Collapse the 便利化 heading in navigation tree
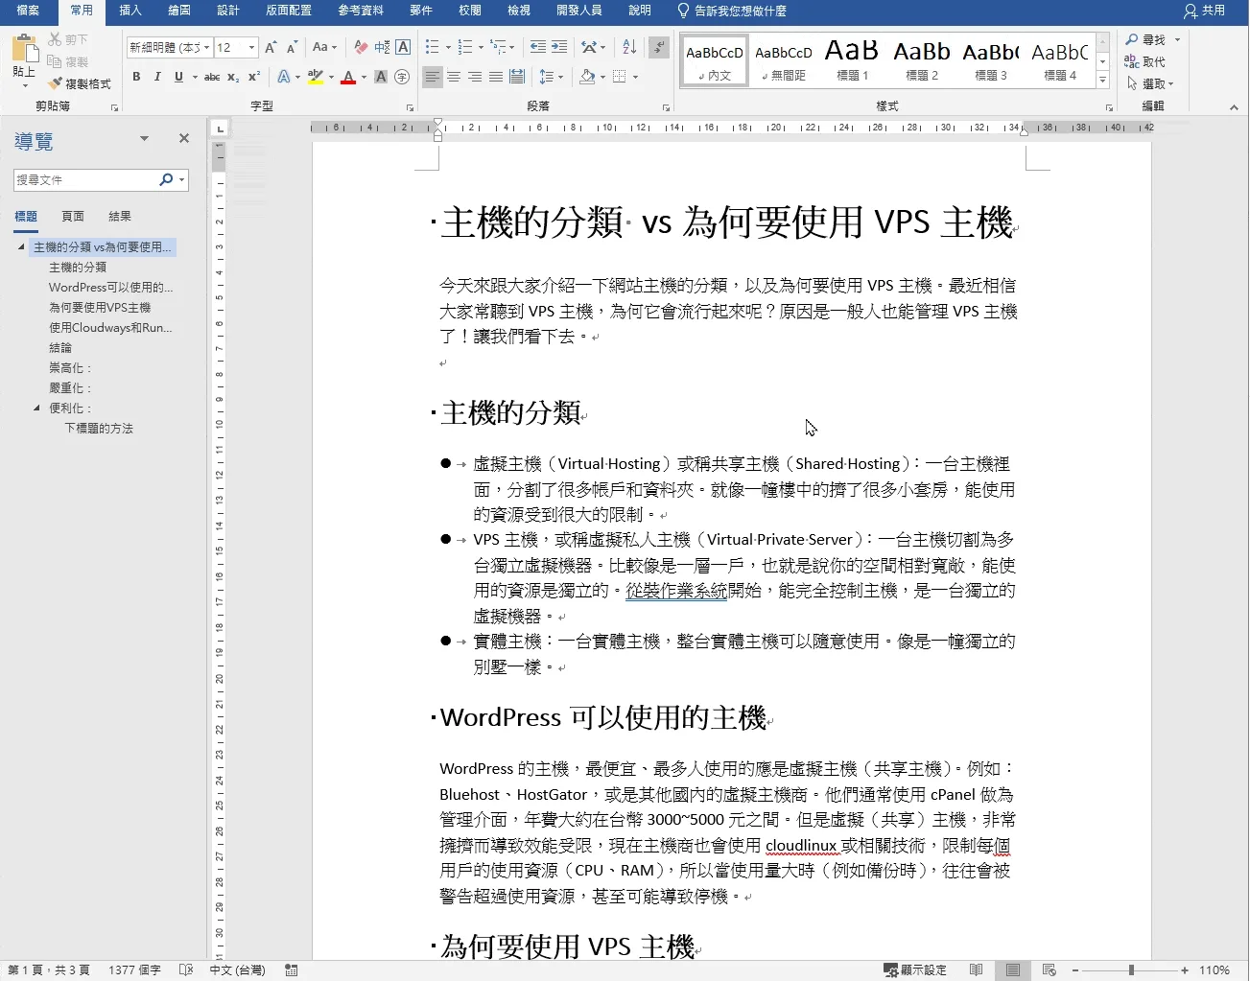Image resolution: width=1250 pixels, height=981 pixels. (x=36, y=408)
